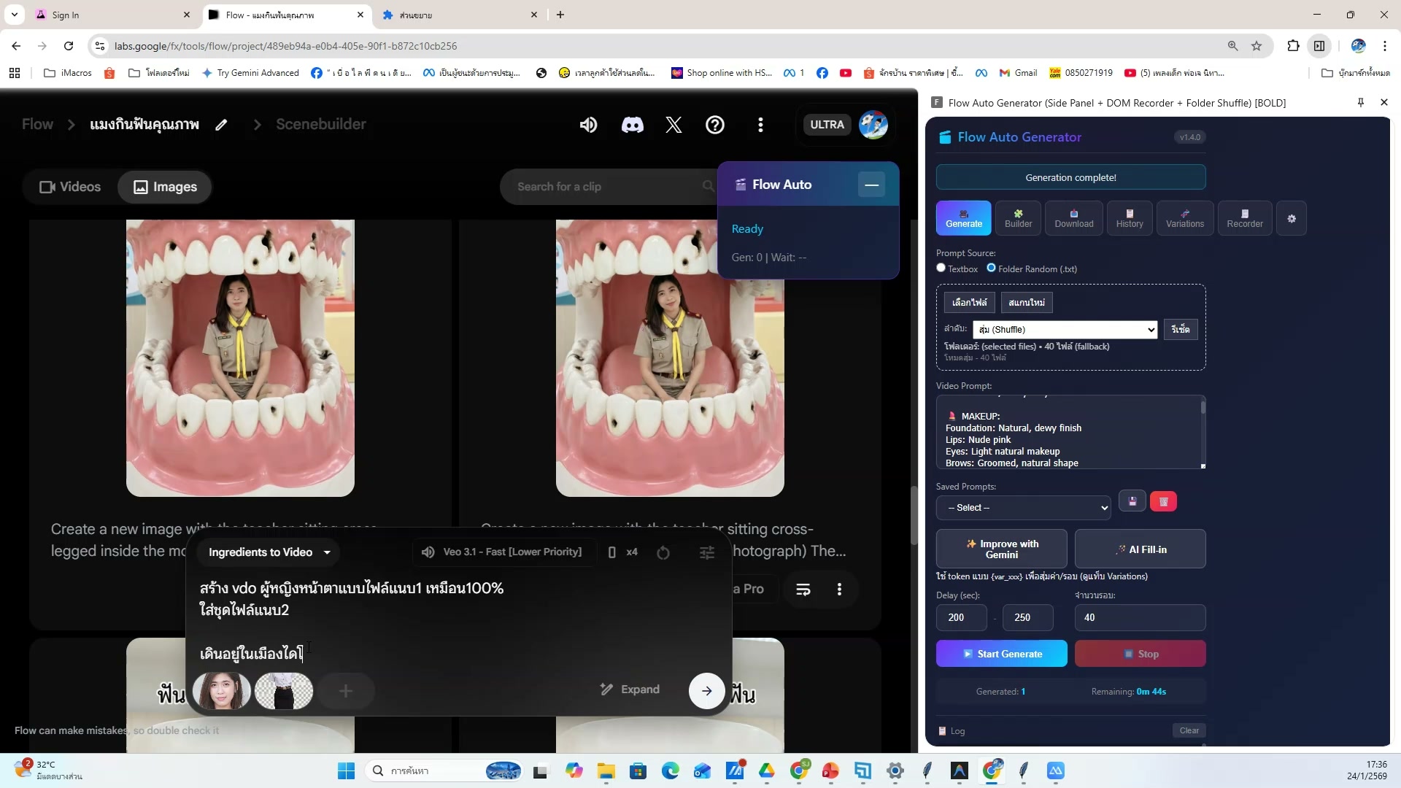Expand the Ingredients to Video dropdown
Viewport: 1401px width, 788px height.
coord(269,552)
